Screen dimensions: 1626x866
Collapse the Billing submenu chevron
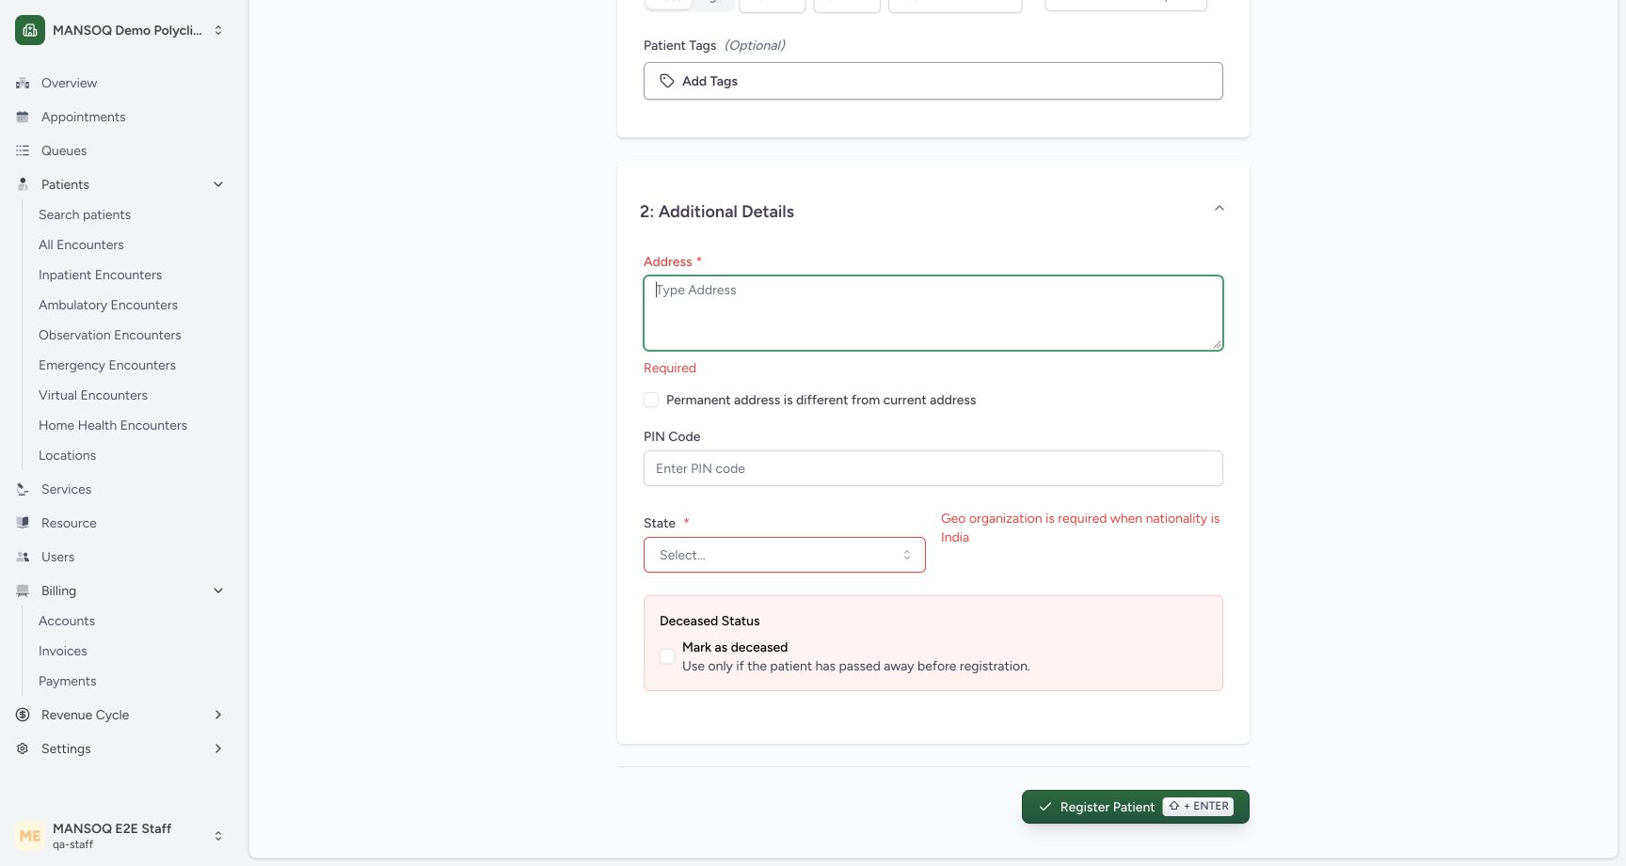pyautogui.click(x=218, y=590)
